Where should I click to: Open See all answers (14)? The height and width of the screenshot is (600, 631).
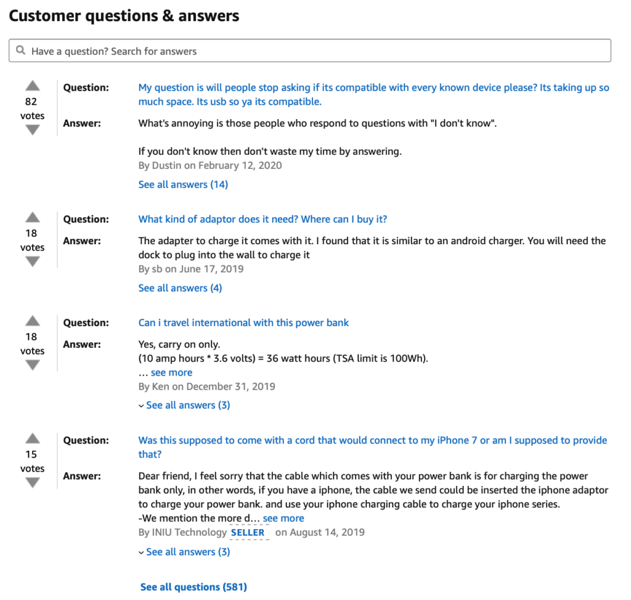(x=183, y=184)
